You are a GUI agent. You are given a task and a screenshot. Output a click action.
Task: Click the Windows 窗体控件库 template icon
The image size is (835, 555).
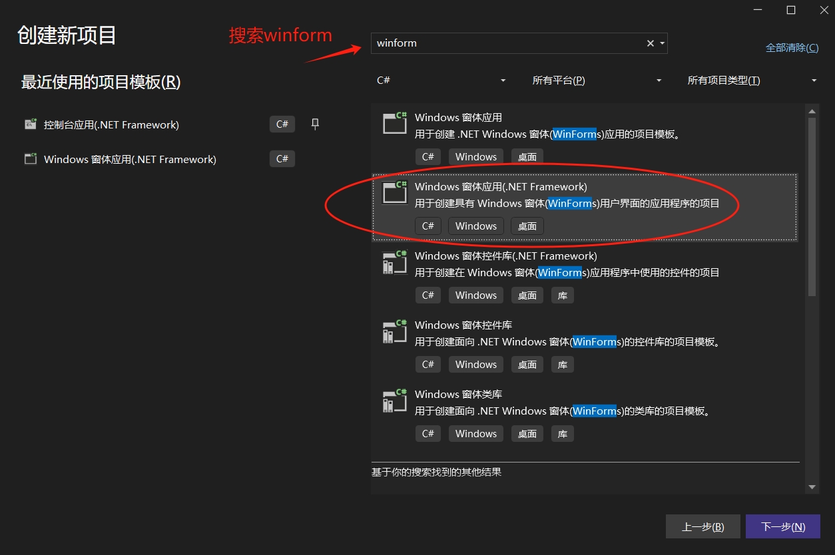(394, 331)
